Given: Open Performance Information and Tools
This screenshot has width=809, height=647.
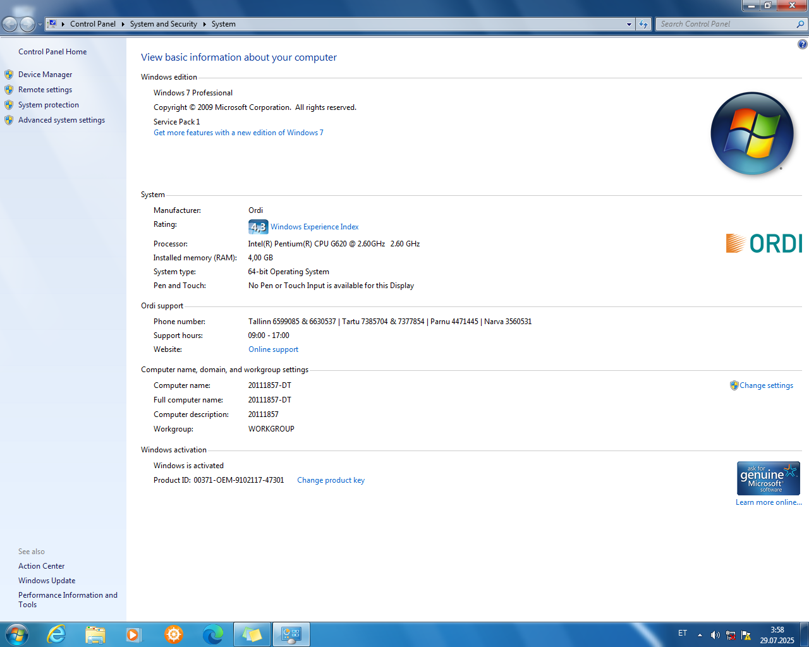Looking at the screenshot, I should 68,600.
